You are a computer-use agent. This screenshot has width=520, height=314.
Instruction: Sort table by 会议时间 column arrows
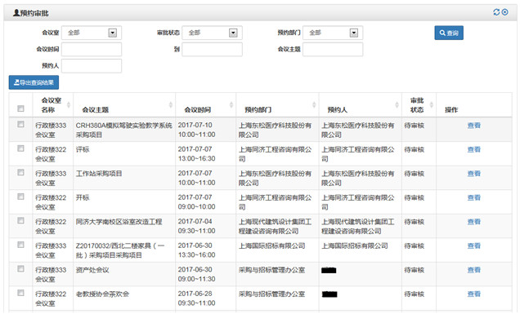tap(231, 105)
